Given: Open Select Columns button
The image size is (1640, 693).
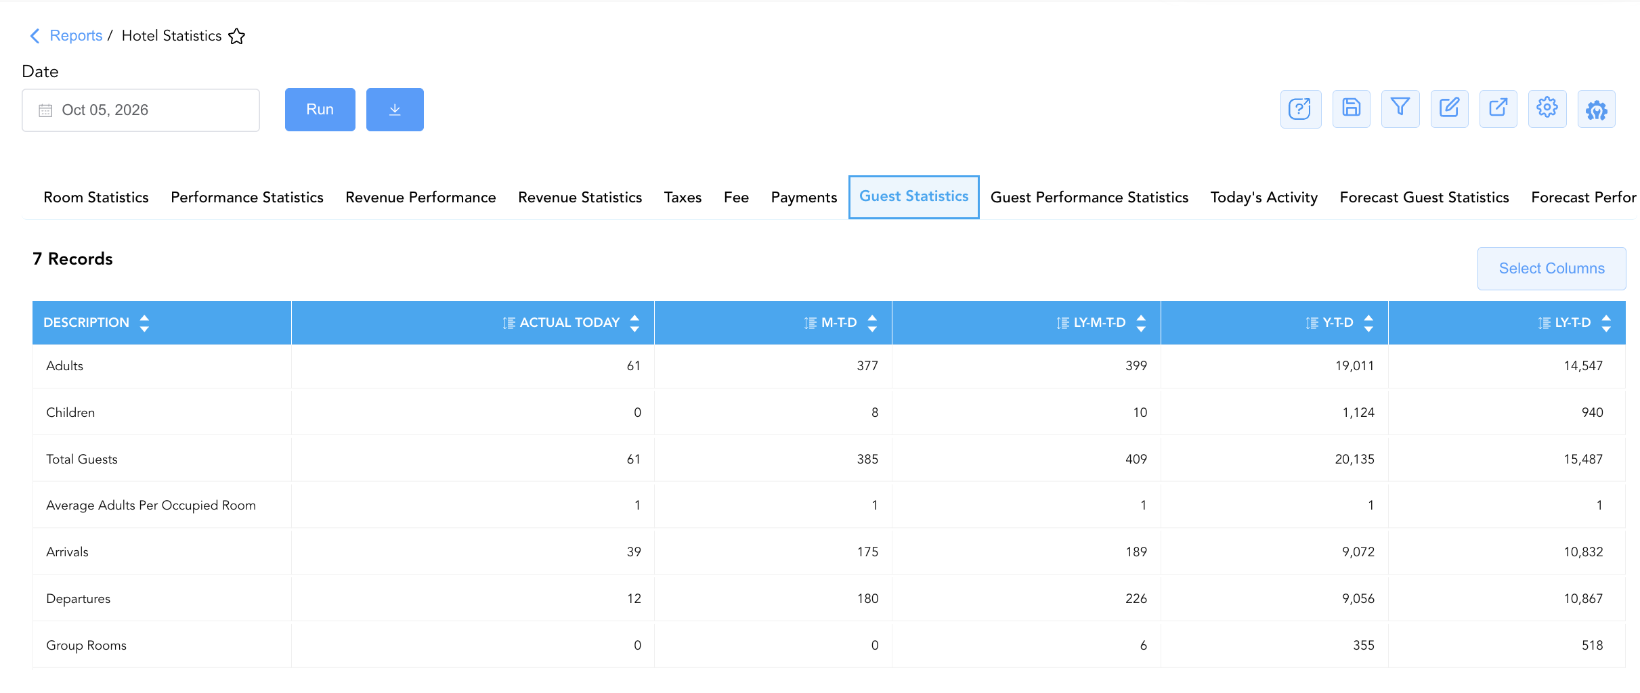Looking at the screenshot, I should pyautogui.click(x=1551, y=269).
